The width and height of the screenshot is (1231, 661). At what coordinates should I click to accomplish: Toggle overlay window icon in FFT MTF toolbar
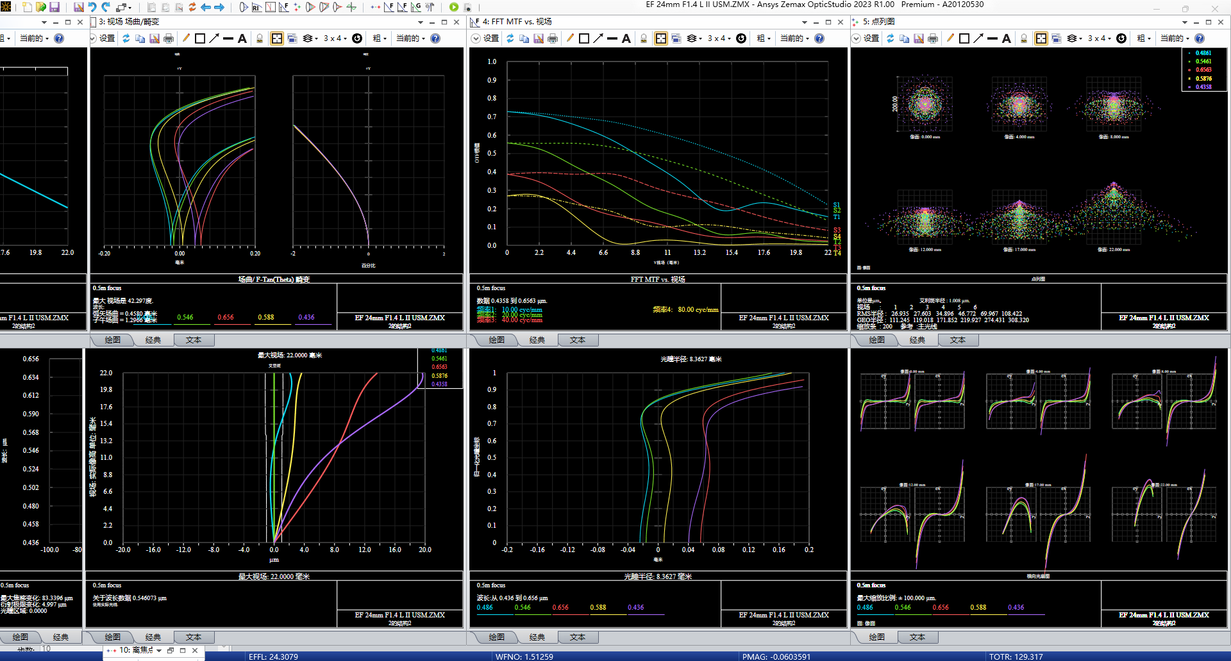point(676,38)
